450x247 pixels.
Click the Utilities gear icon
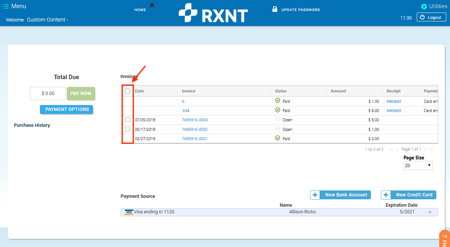pos(424,7)
